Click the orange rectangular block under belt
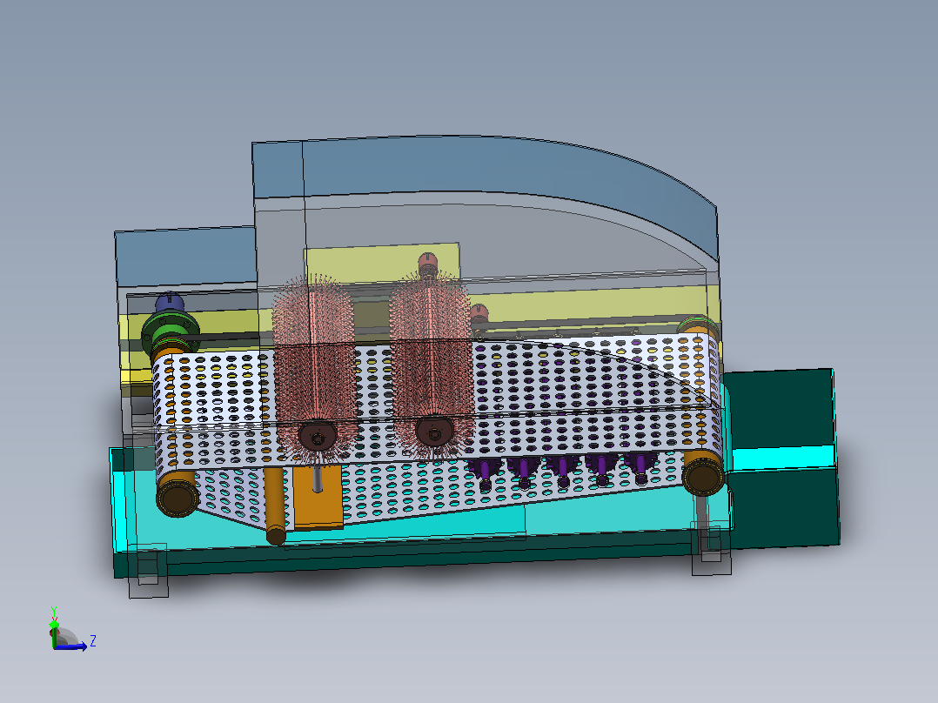938x703 pixels. [317, 497]
